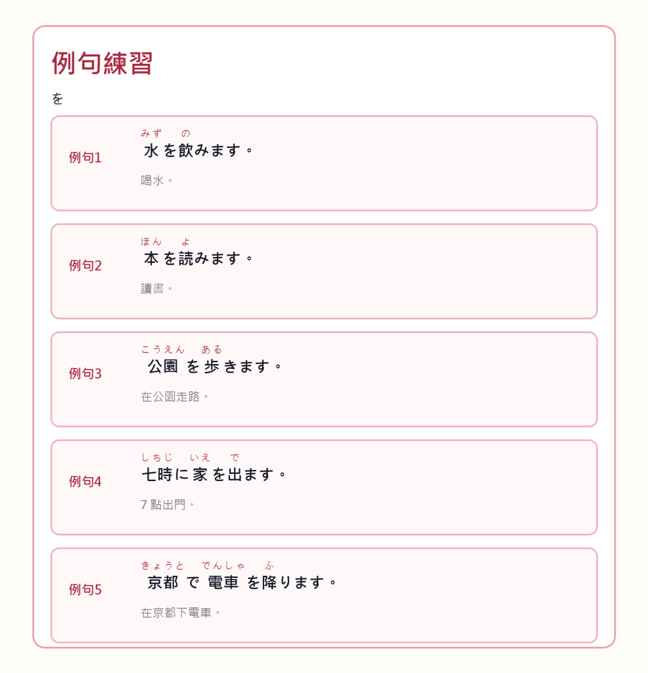Click the furigana しちじ above 七時
The width and height of the screenshot is (648, 673).
point(157,457)
